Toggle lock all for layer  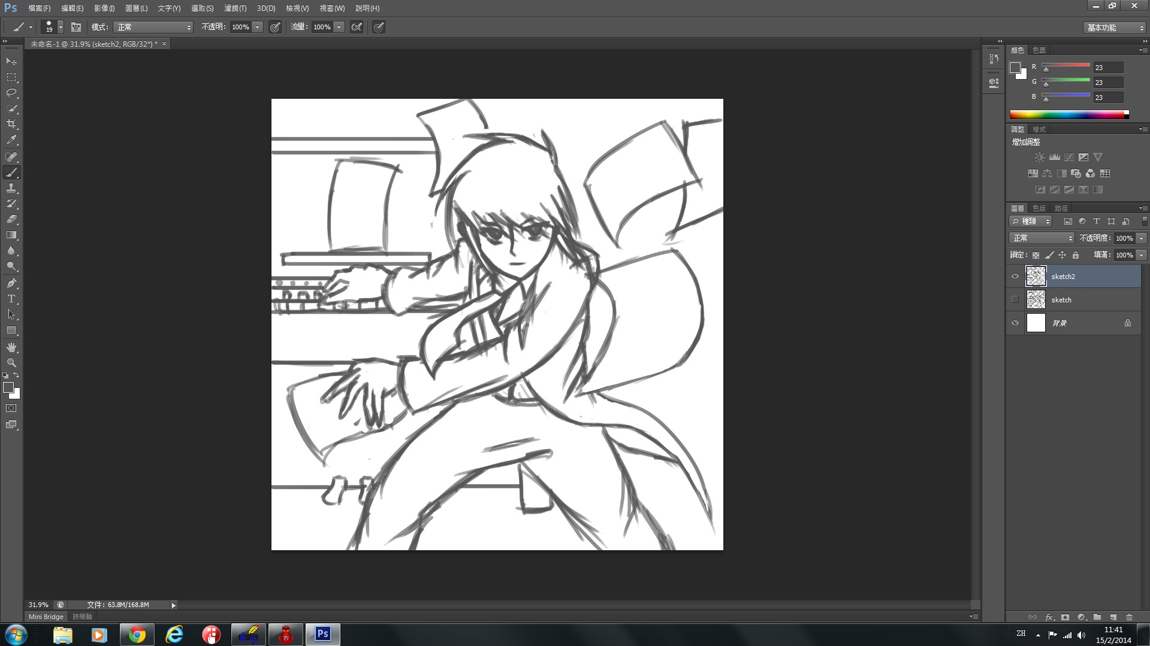point(1076,255)
